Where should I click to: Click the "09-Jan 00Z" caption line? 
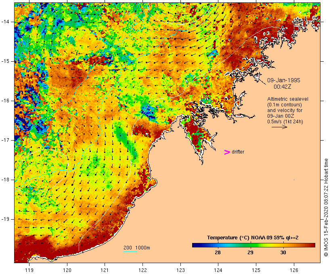coord(281,116)
